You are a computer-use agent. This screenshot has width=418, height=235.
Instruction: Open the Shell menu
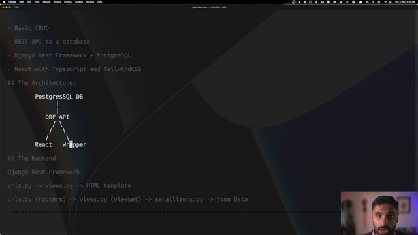pos(22,2)
